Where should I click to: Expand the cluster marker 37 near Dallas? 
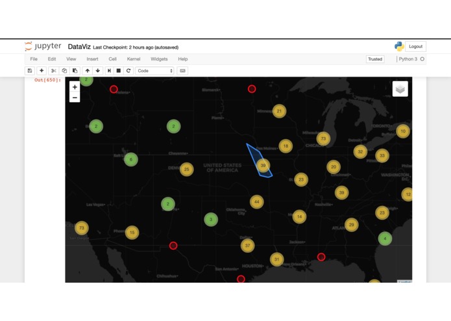pos(247,246)
